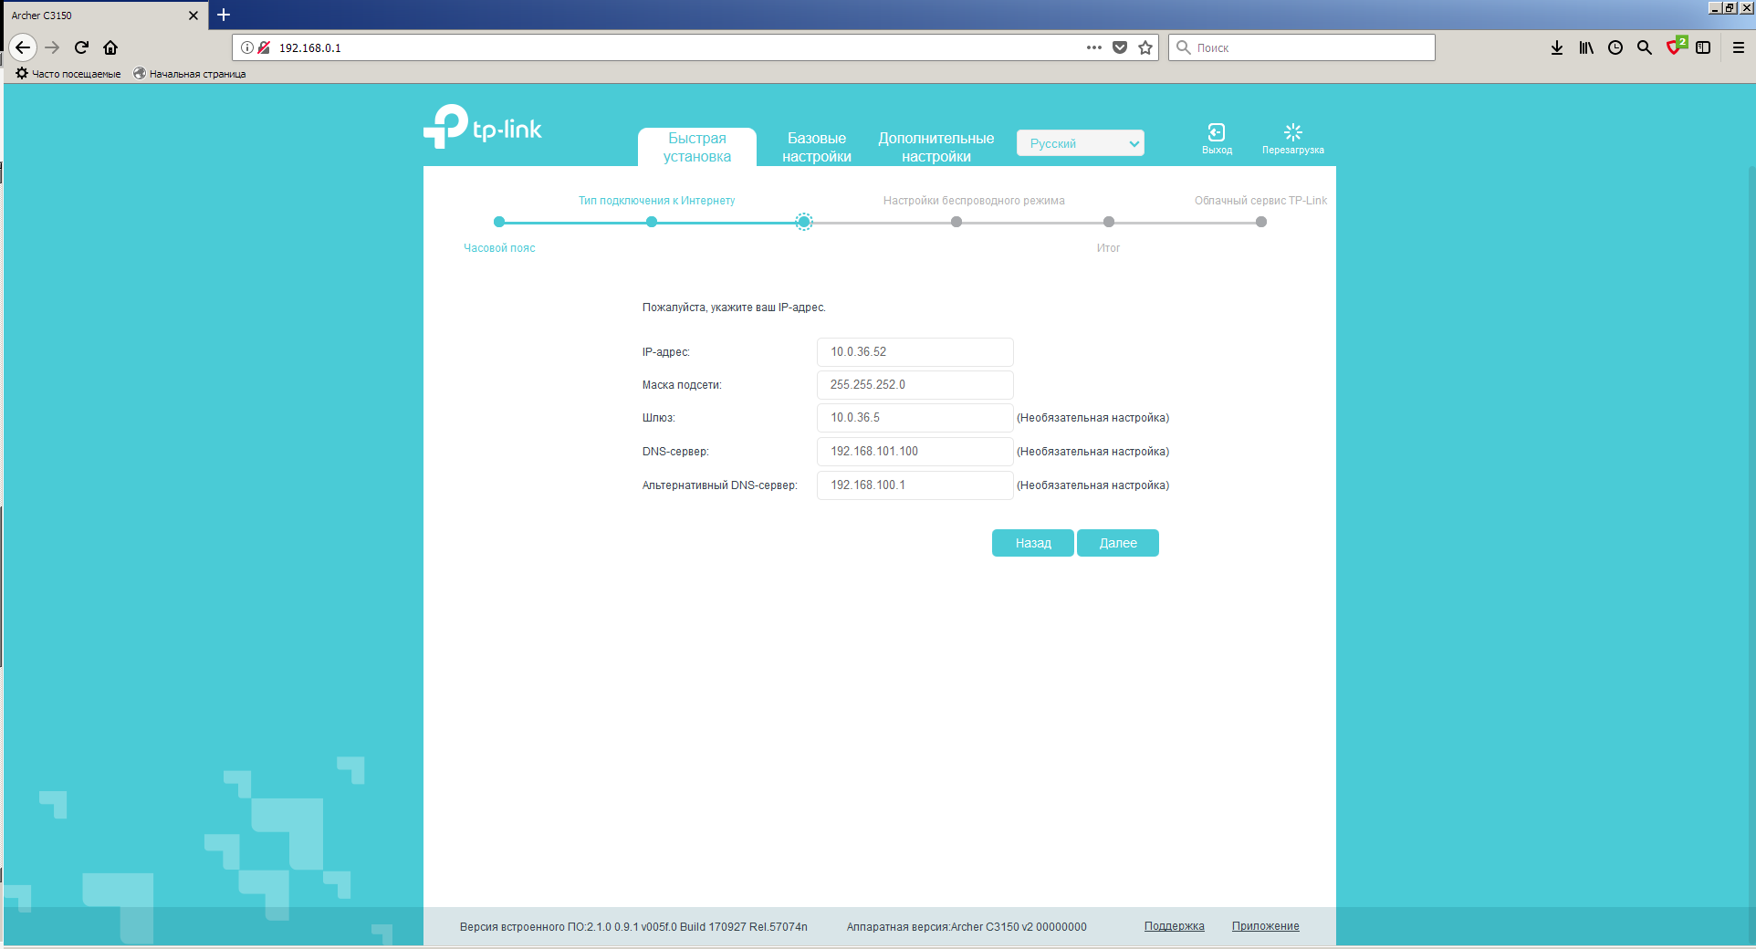Open the Firefox home page icon
This screenshot has width=1756, height=949.
(x=110, y=47)
